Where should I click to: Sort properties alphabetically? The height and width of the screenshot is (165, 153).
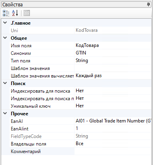pyautogui.click(x=15, y=13)
